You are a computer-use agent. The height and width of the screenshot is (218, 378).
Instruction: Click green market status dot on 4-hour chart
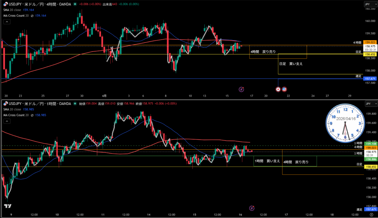(x=75, y=4)
